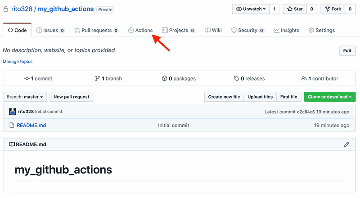The width and height of the screenshot is (360, 198).
Task: Open the Actions tab
Action: [140, 31]
